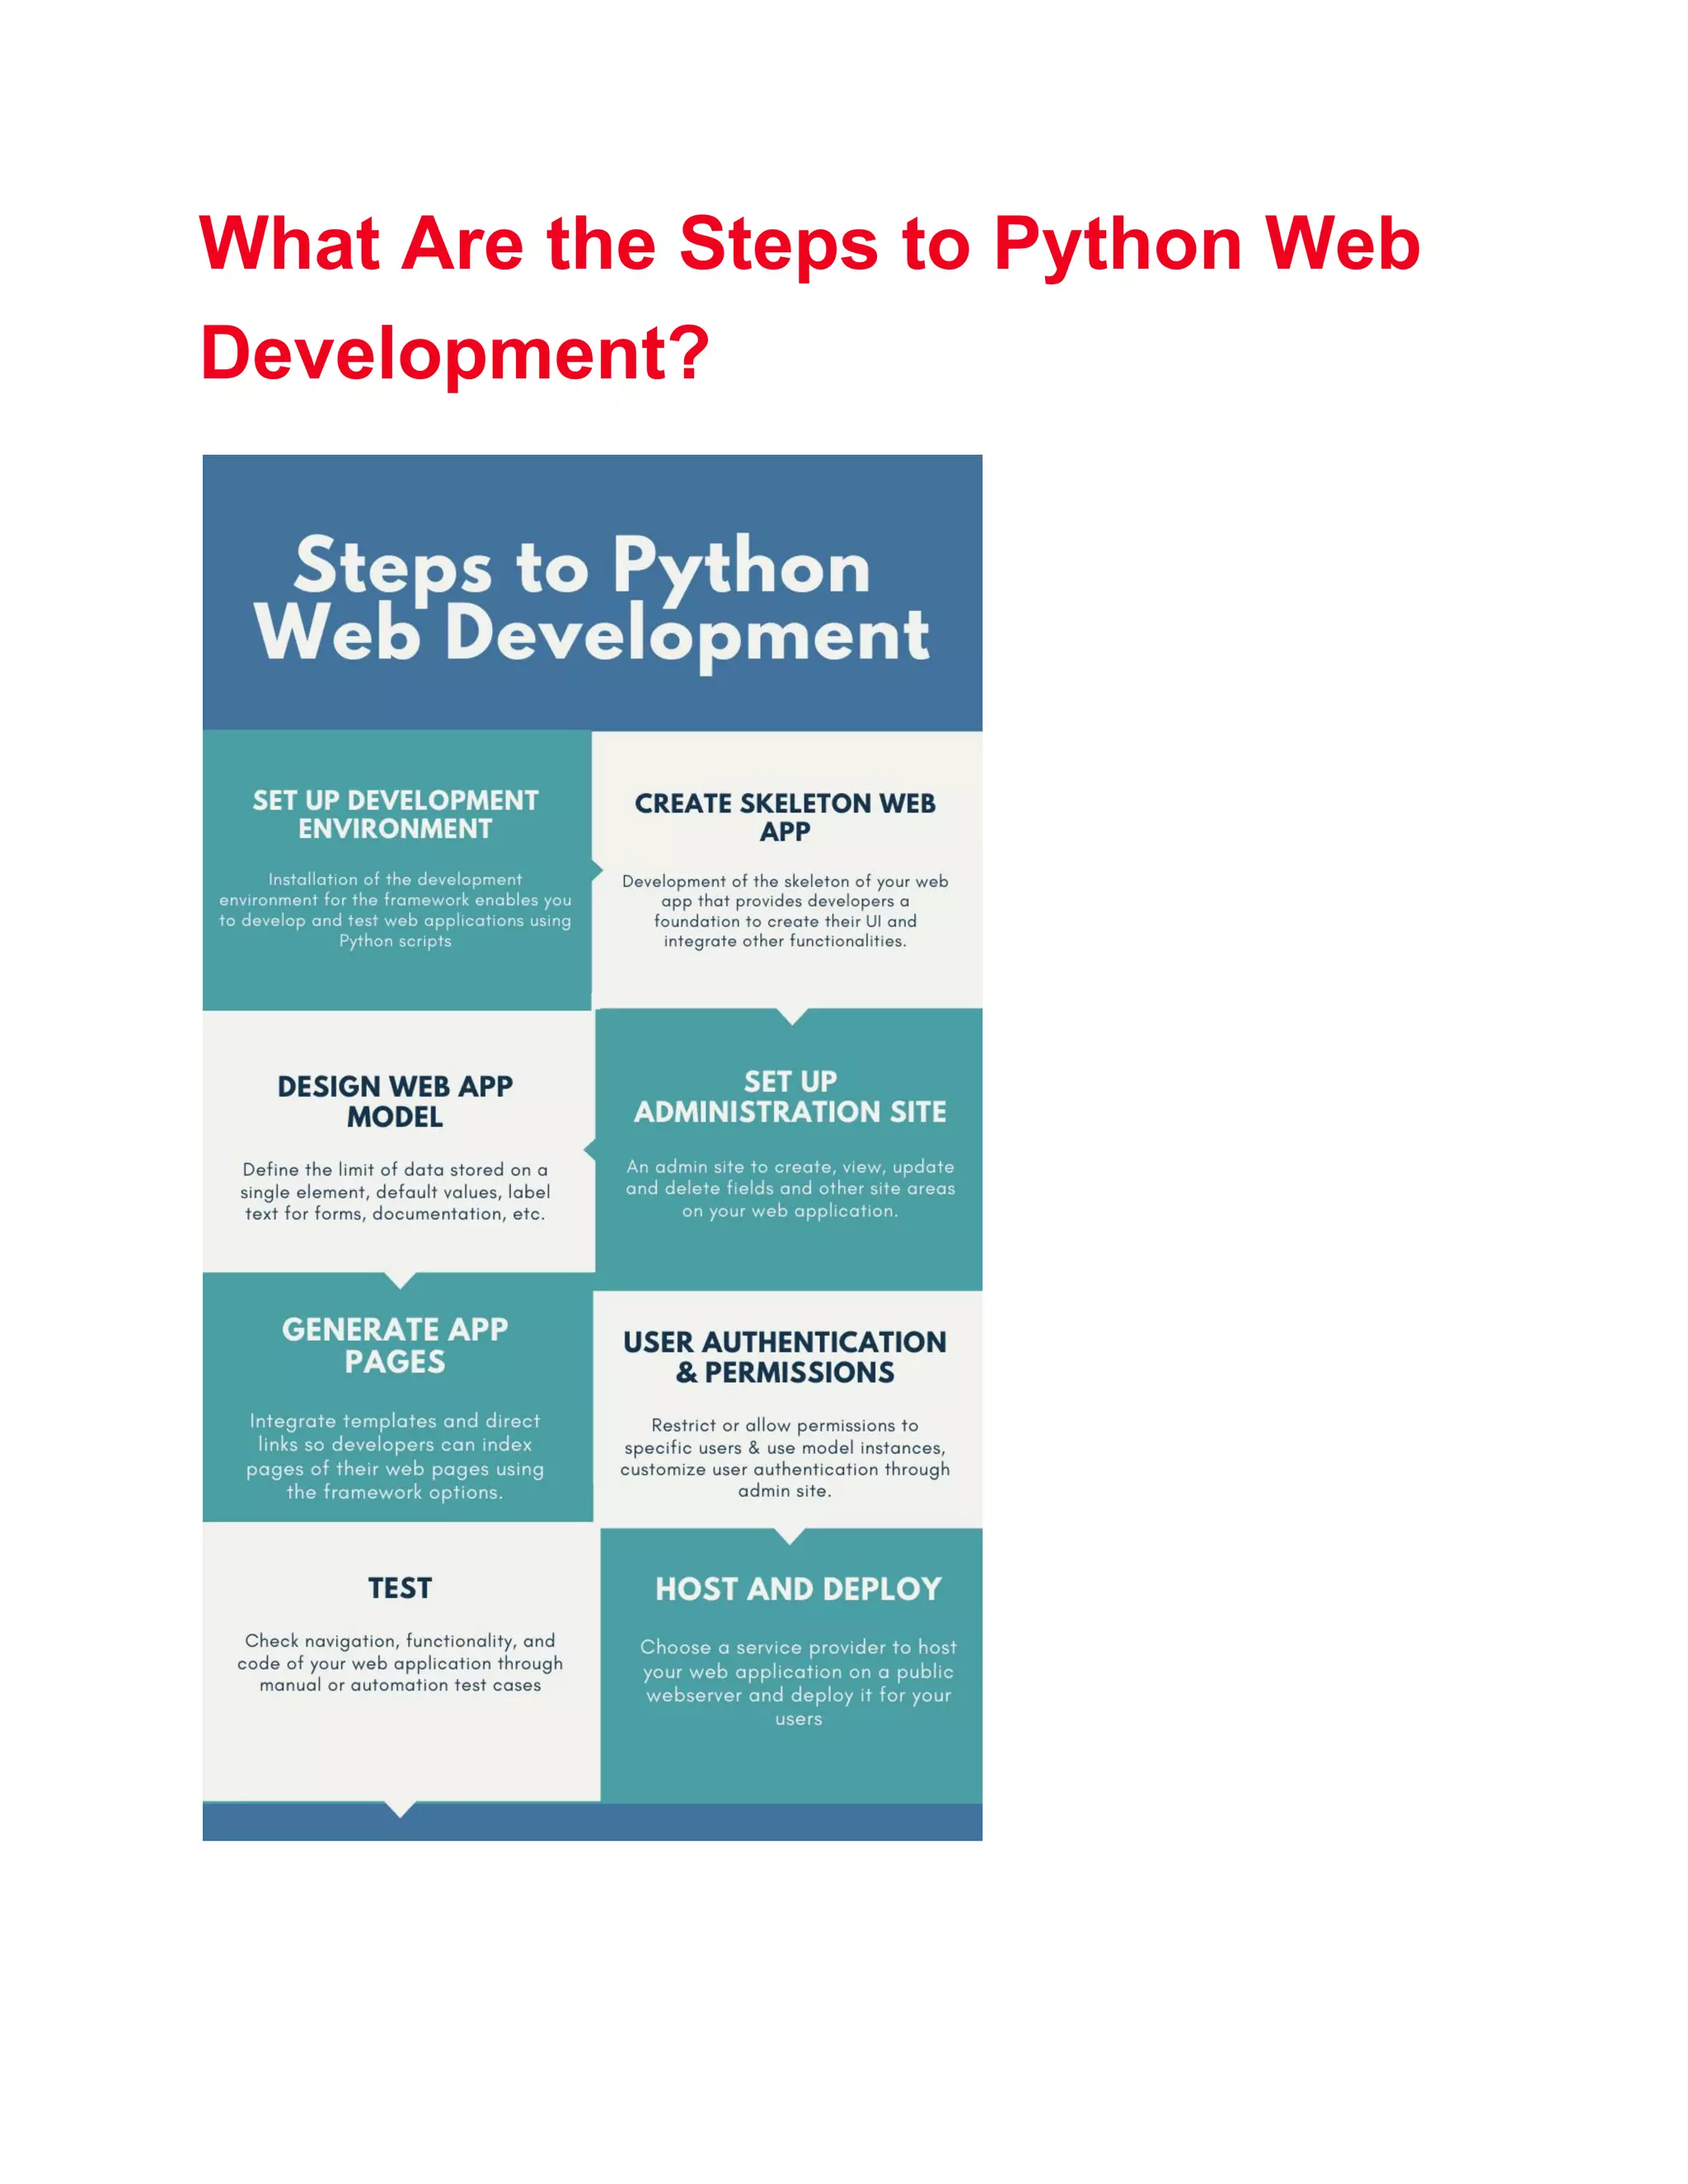
Task: Click the "An admin site to create" description
Action: [790, 1188]
